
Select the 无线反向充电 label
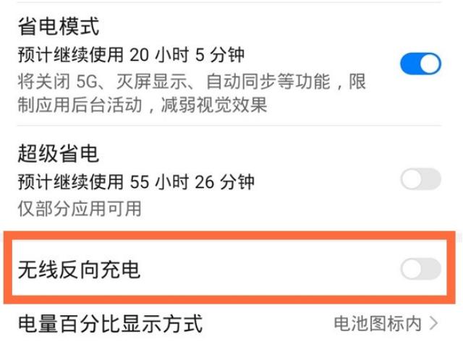(79, 270)
